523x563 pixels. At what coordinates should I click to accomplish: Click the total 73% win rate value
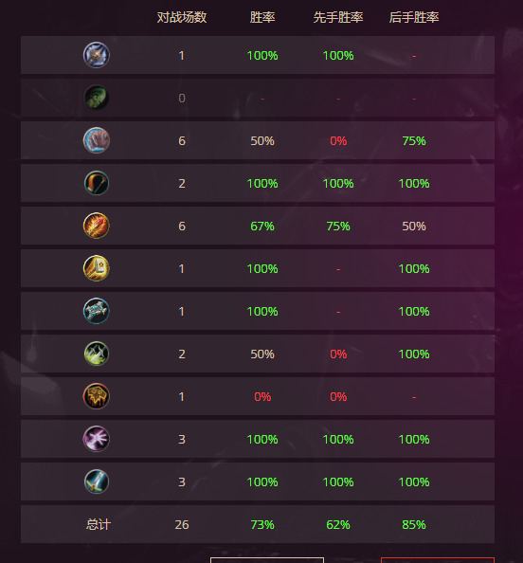click(262, 524)
